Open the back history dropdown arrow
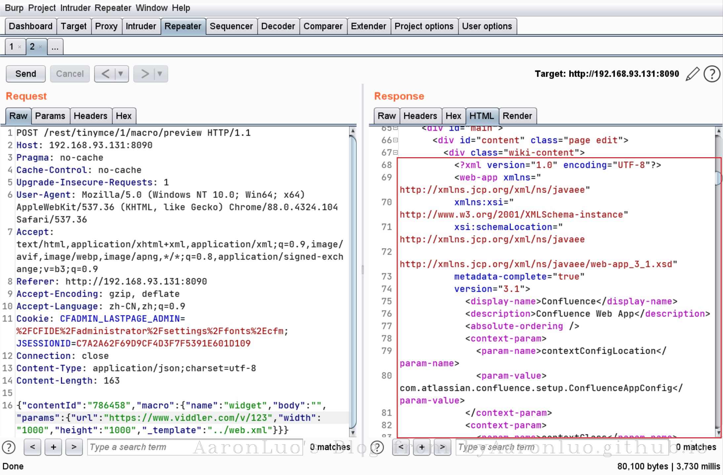The image size is (723, 475). 121,74
